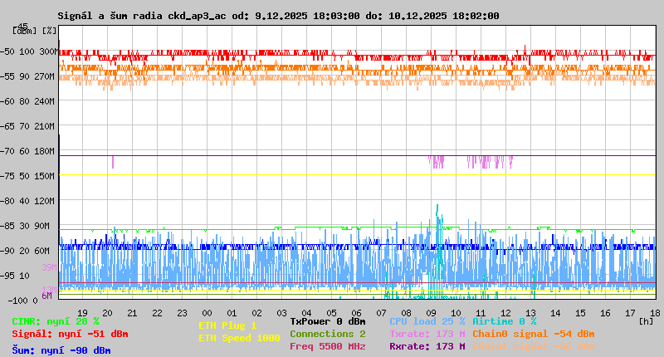Select the cyan Airtime legend label

(x=504, y=321)
